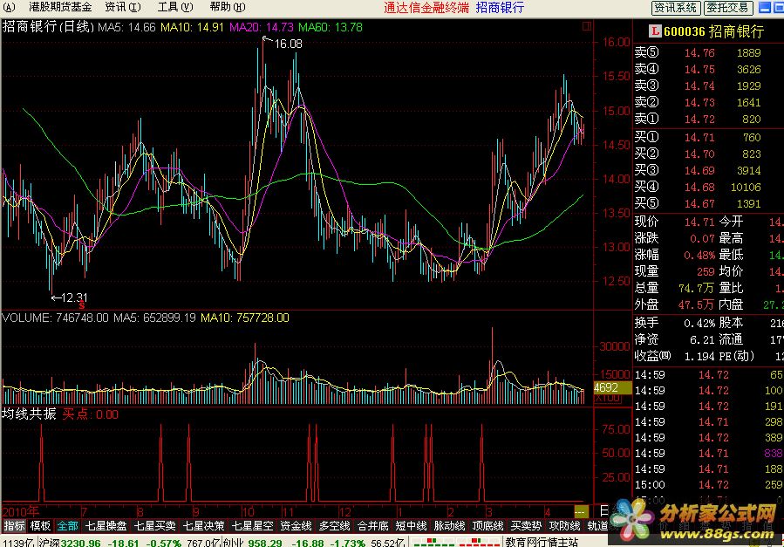
Task: Switch to 脉动线 indicator
Action: pyautogui.click(x=449, y=526)
